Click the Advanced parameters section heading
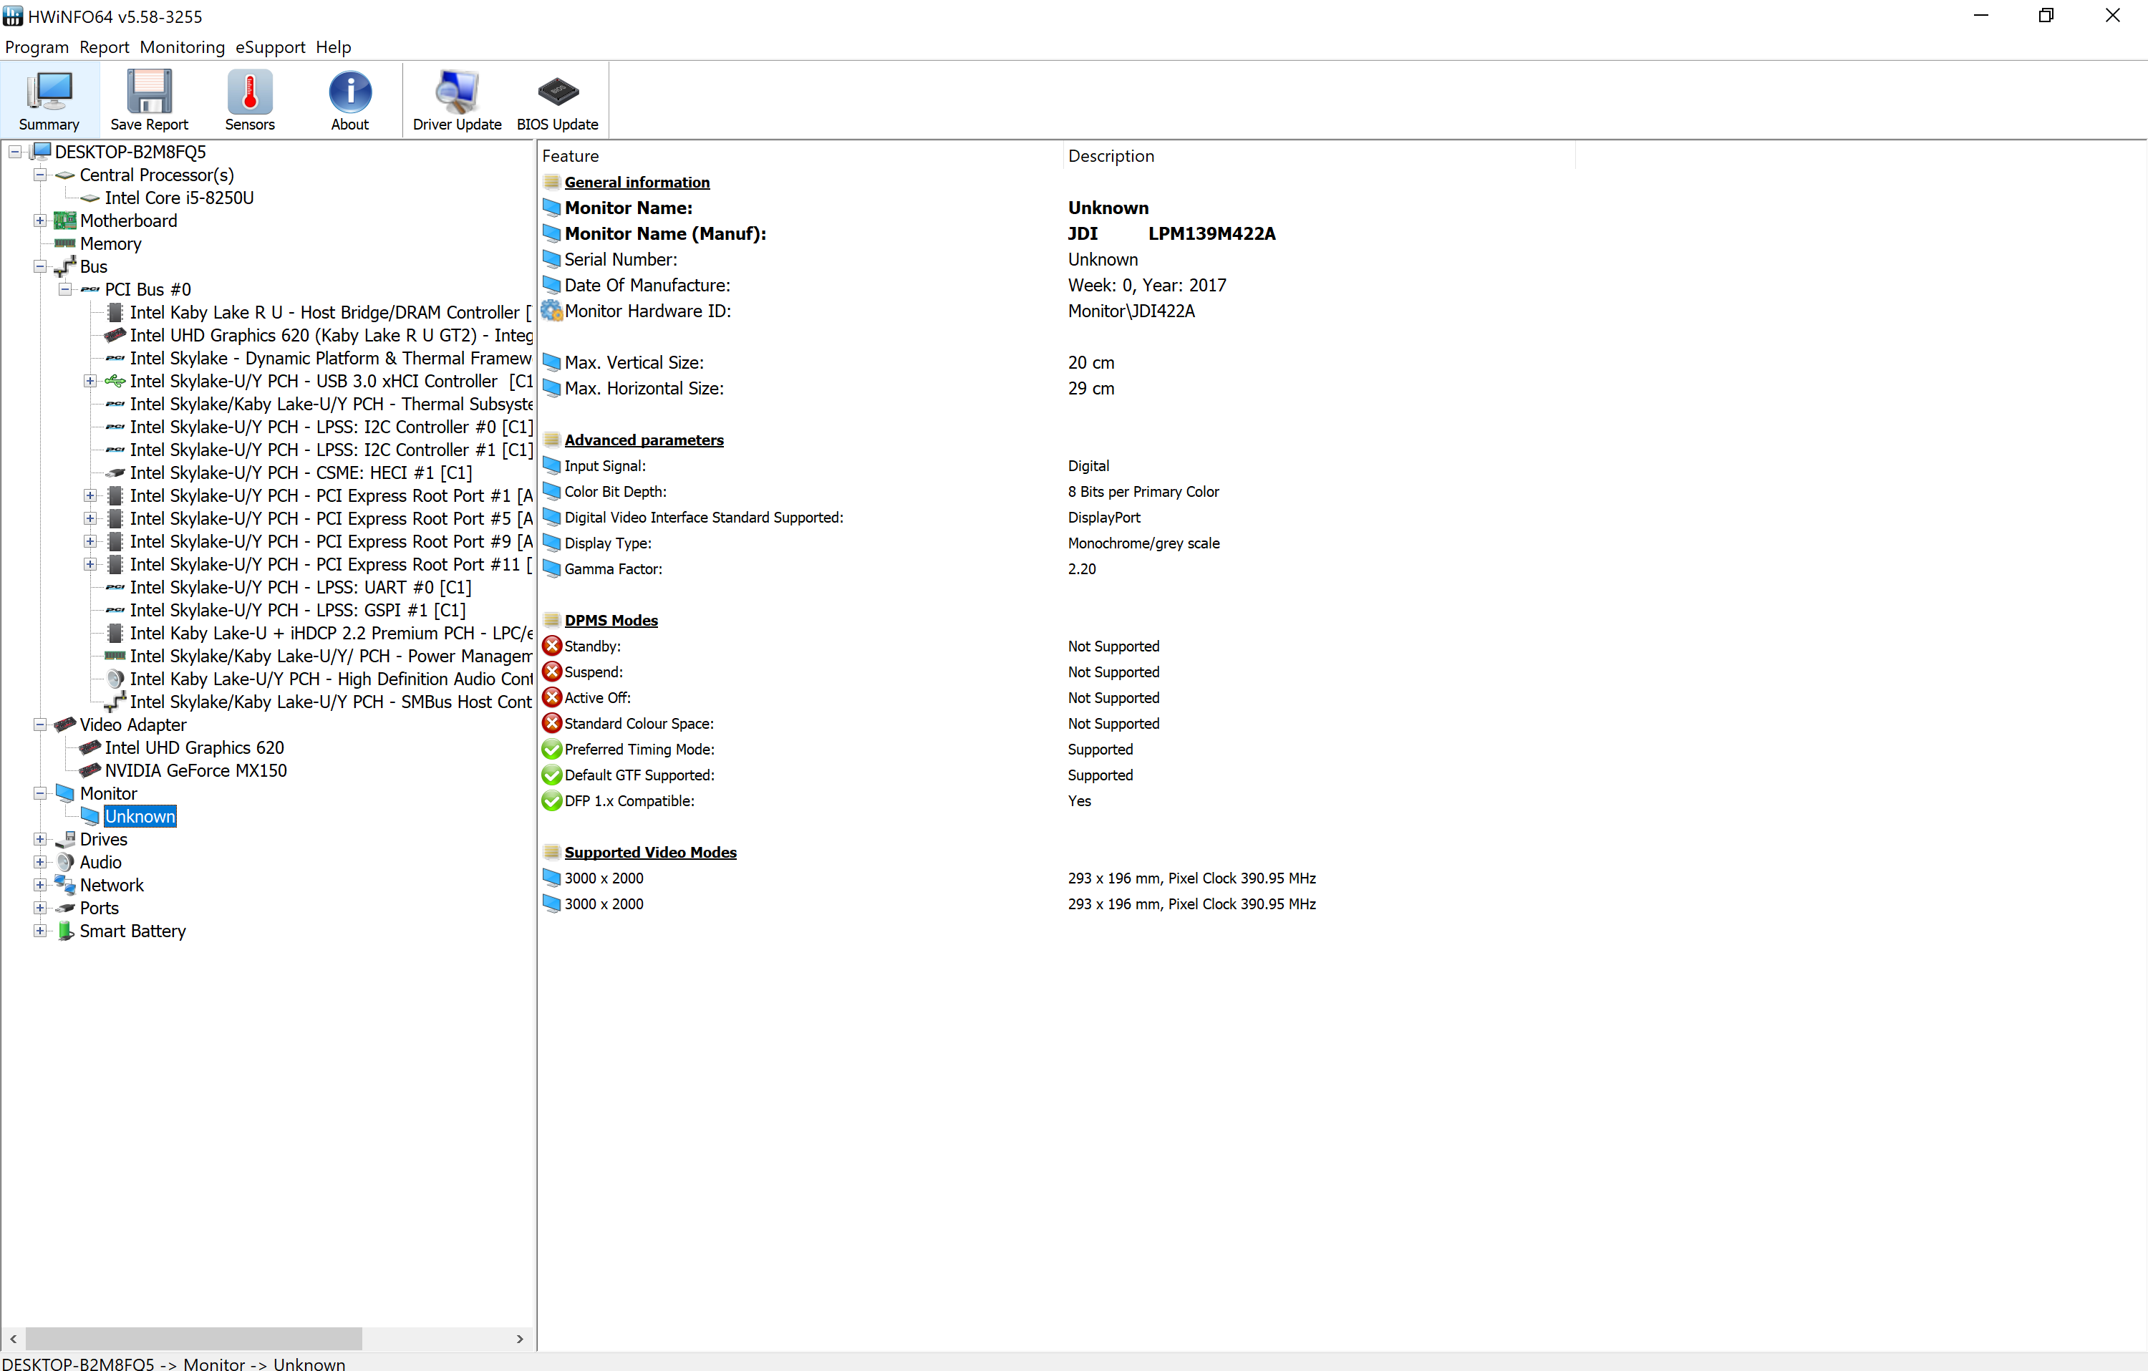Screen dimensions: 2148x1371 tap(644, 440)
